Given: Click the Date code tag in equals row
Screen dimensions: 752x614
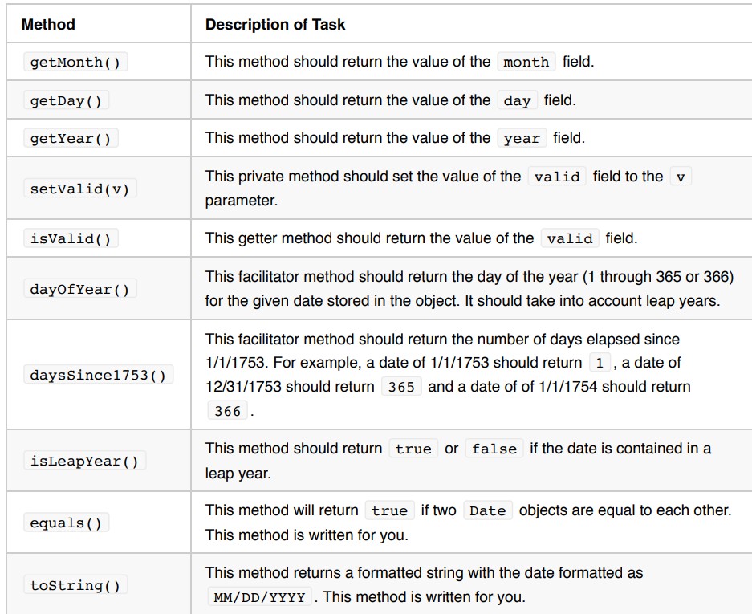Looking at the screenshot, I should click(488, 510).
